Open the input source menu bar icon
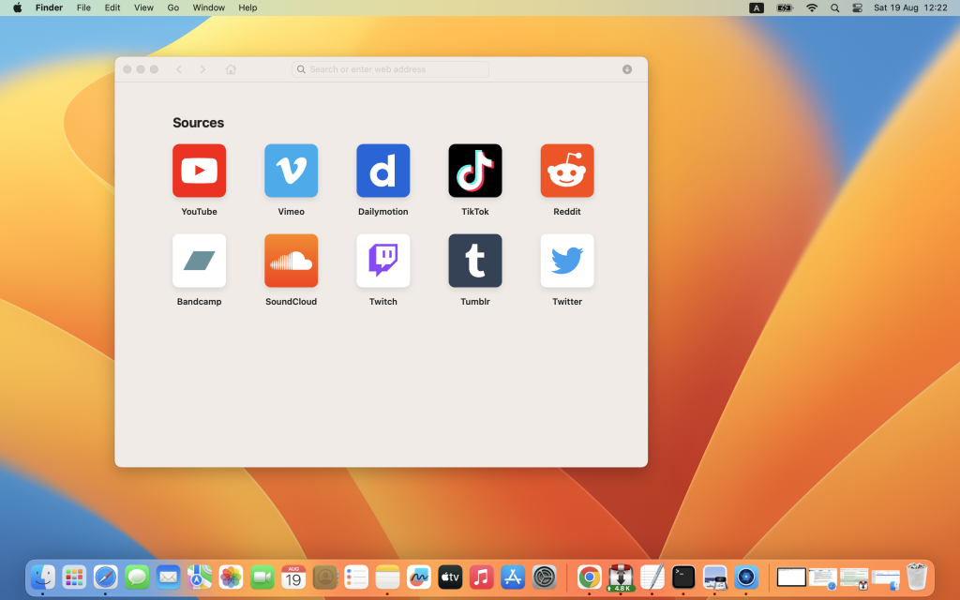 (757, 7)
